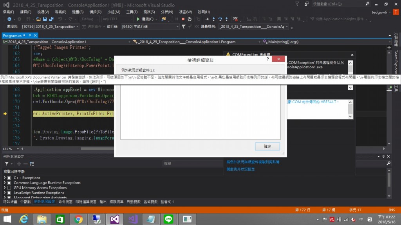
Task: Click the feedback icon beside Quick Launch
Action: [x=306, y=4]
